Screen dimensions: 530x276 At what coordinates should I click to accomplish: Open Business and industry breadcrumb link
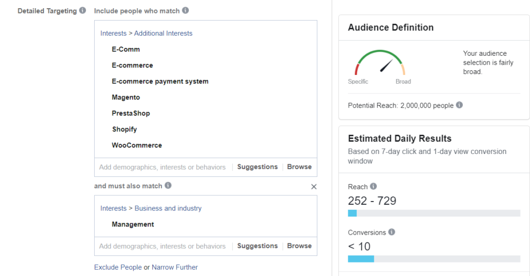[168, 208]
